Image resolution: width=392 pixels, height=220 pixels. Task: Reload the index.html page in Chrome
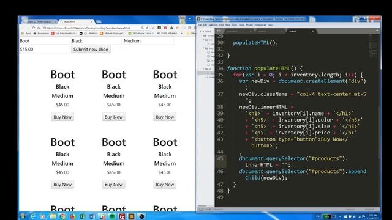click(x=33, y=28)
